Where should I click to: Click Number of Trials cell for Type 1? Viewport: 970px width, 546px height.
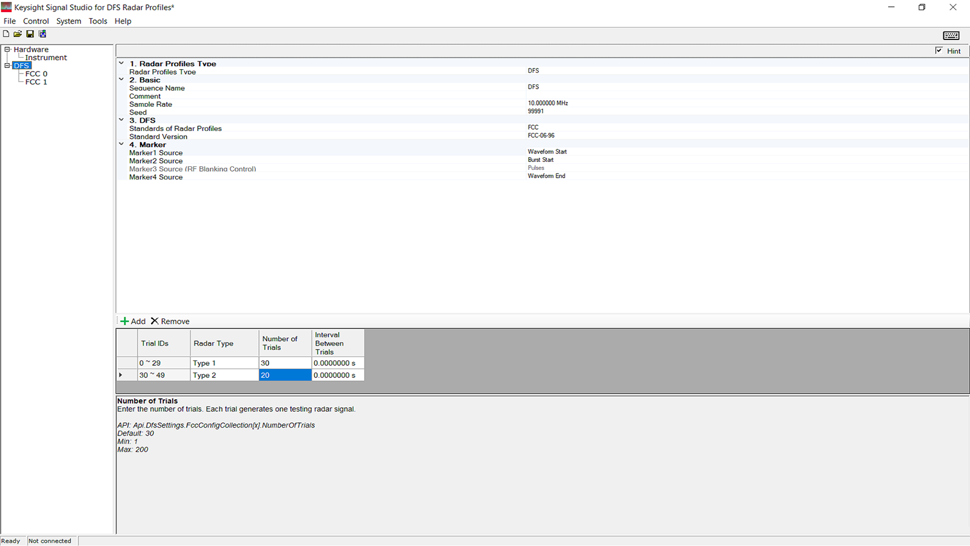point(285,363)
